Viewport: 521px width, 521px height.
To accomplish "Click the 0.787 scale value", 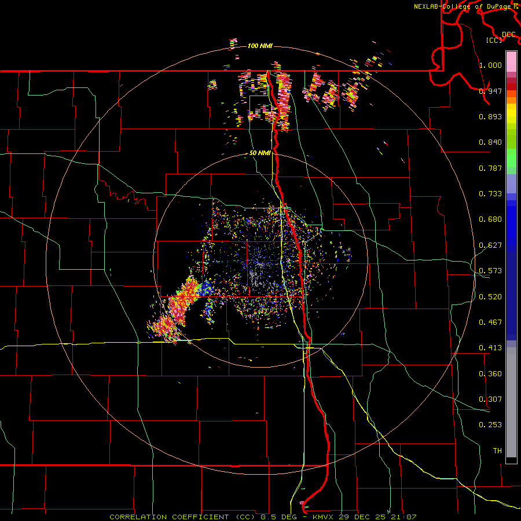I will click(x=490, y=168).
